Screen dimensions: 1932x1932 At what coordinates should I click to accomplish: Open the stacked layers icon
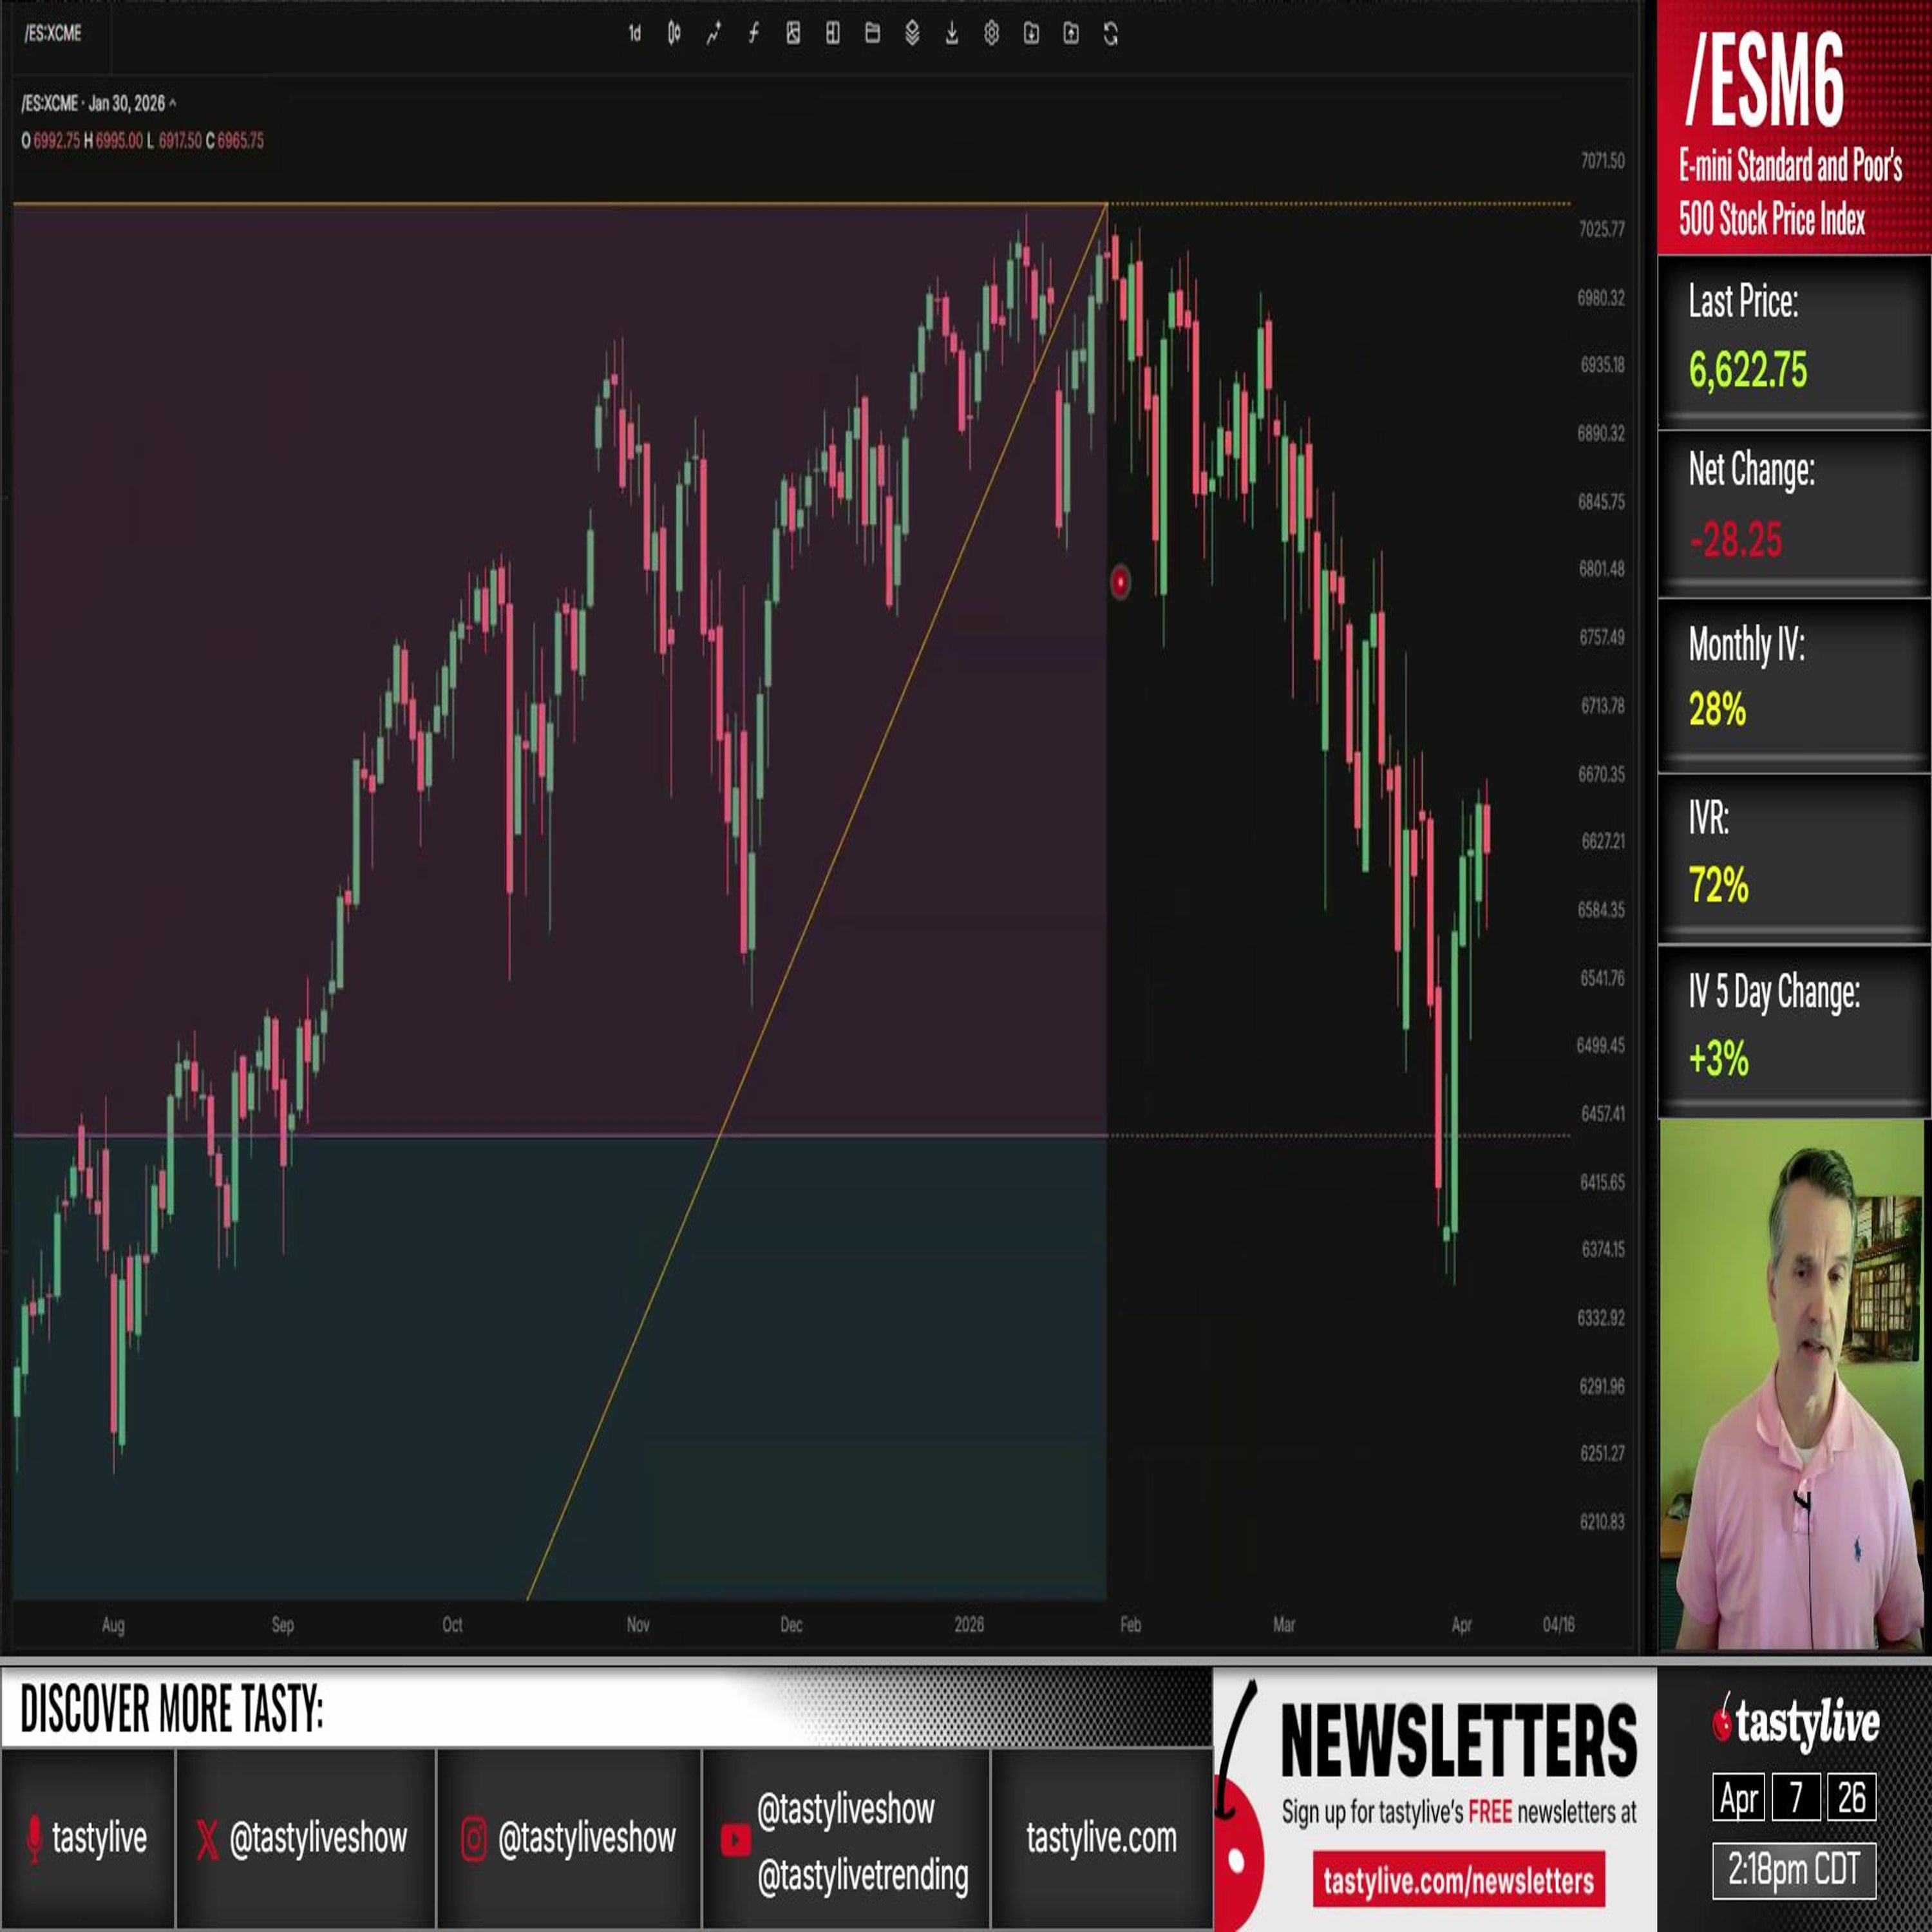point(912,34)
